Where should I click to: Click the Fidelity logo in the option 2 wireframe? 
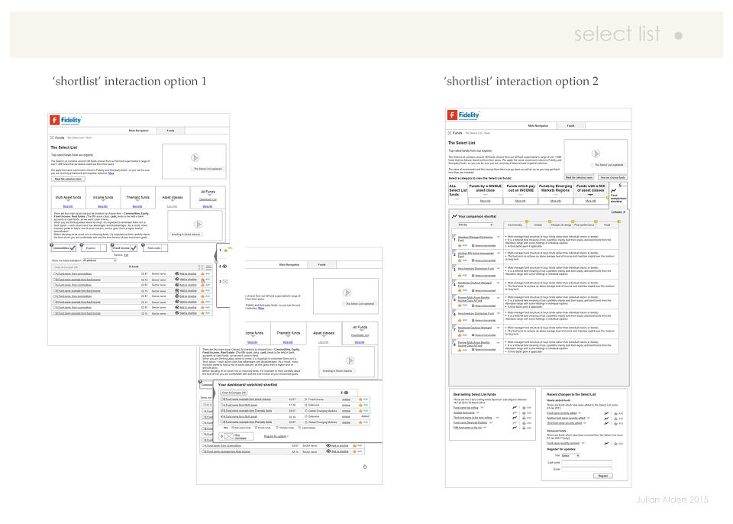463,115
